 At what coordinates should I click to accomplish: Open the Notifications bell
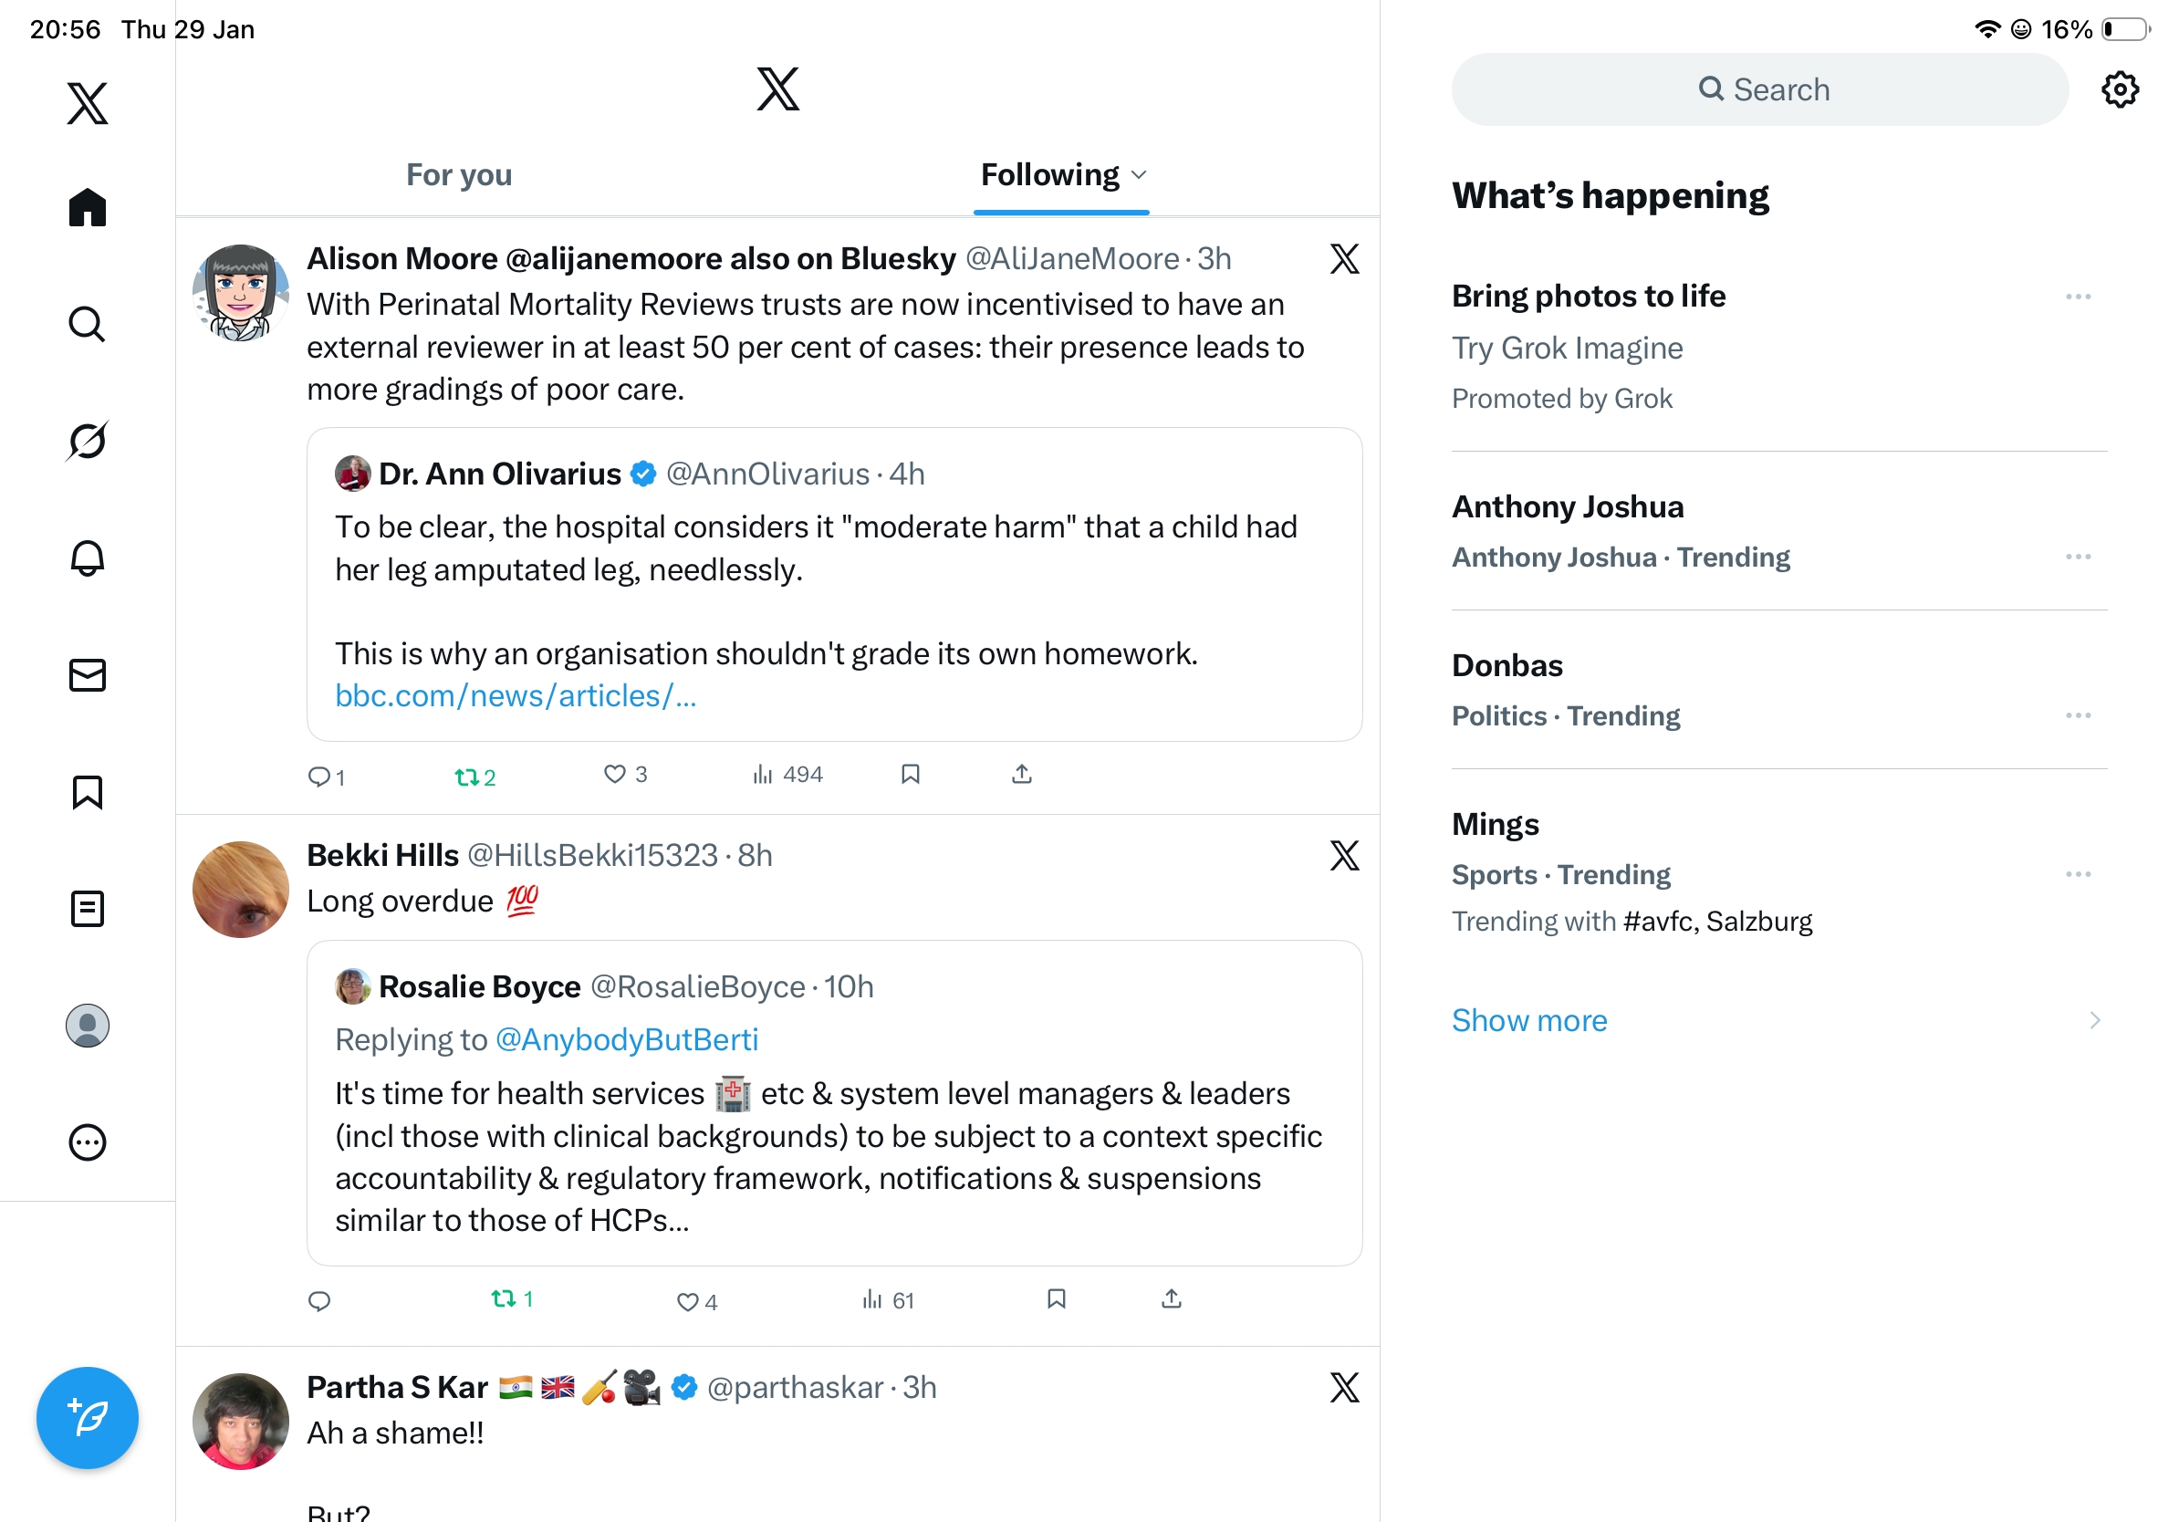coord(88,558)
